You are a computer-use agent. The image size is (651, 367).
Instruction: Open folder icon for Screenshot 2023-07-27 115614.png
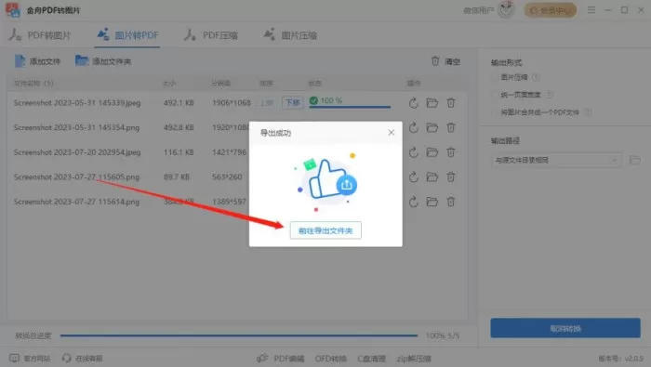[x=432, y=202]
